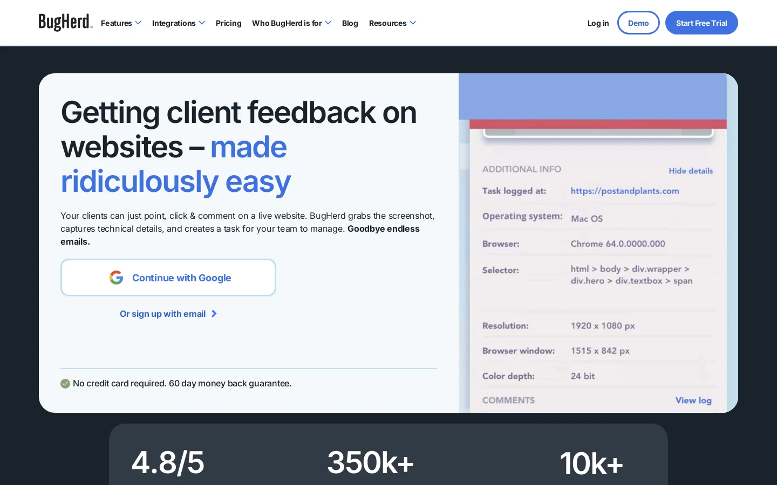
Task: Click the 'Chrome 64.0.0000.000' browser value
Action: (618, 244)
